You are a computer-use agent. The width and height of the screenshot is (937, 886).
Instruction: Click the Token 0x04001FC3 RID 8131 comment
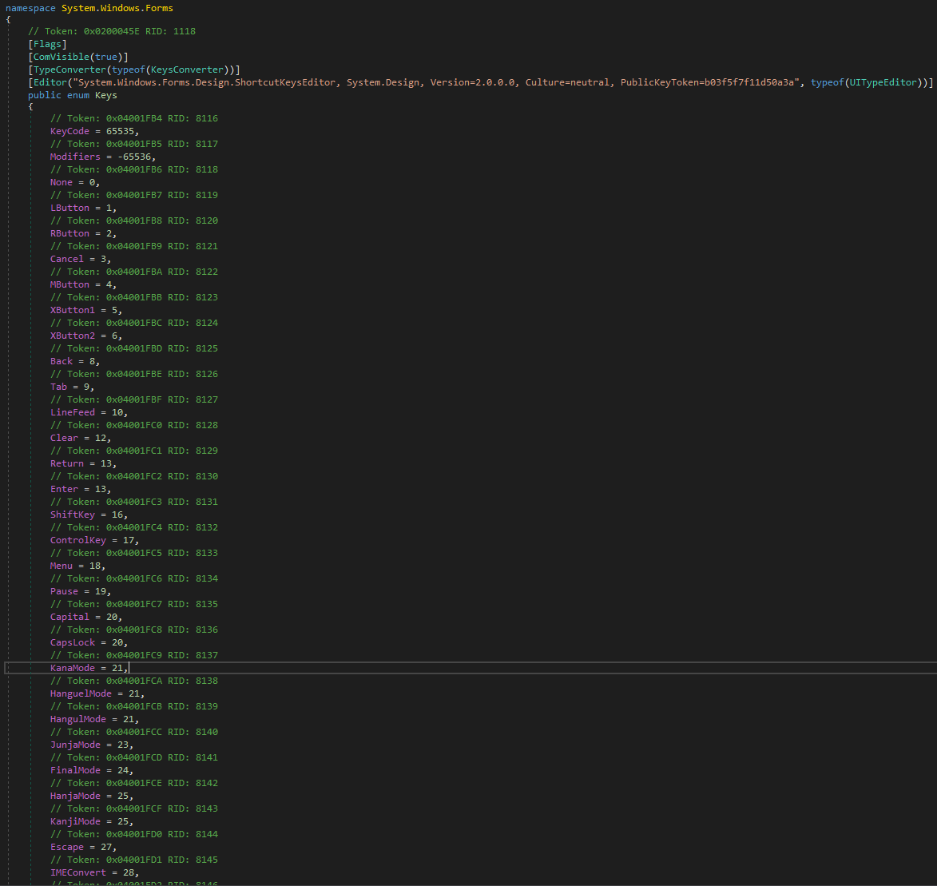click(x=134, y=503)
